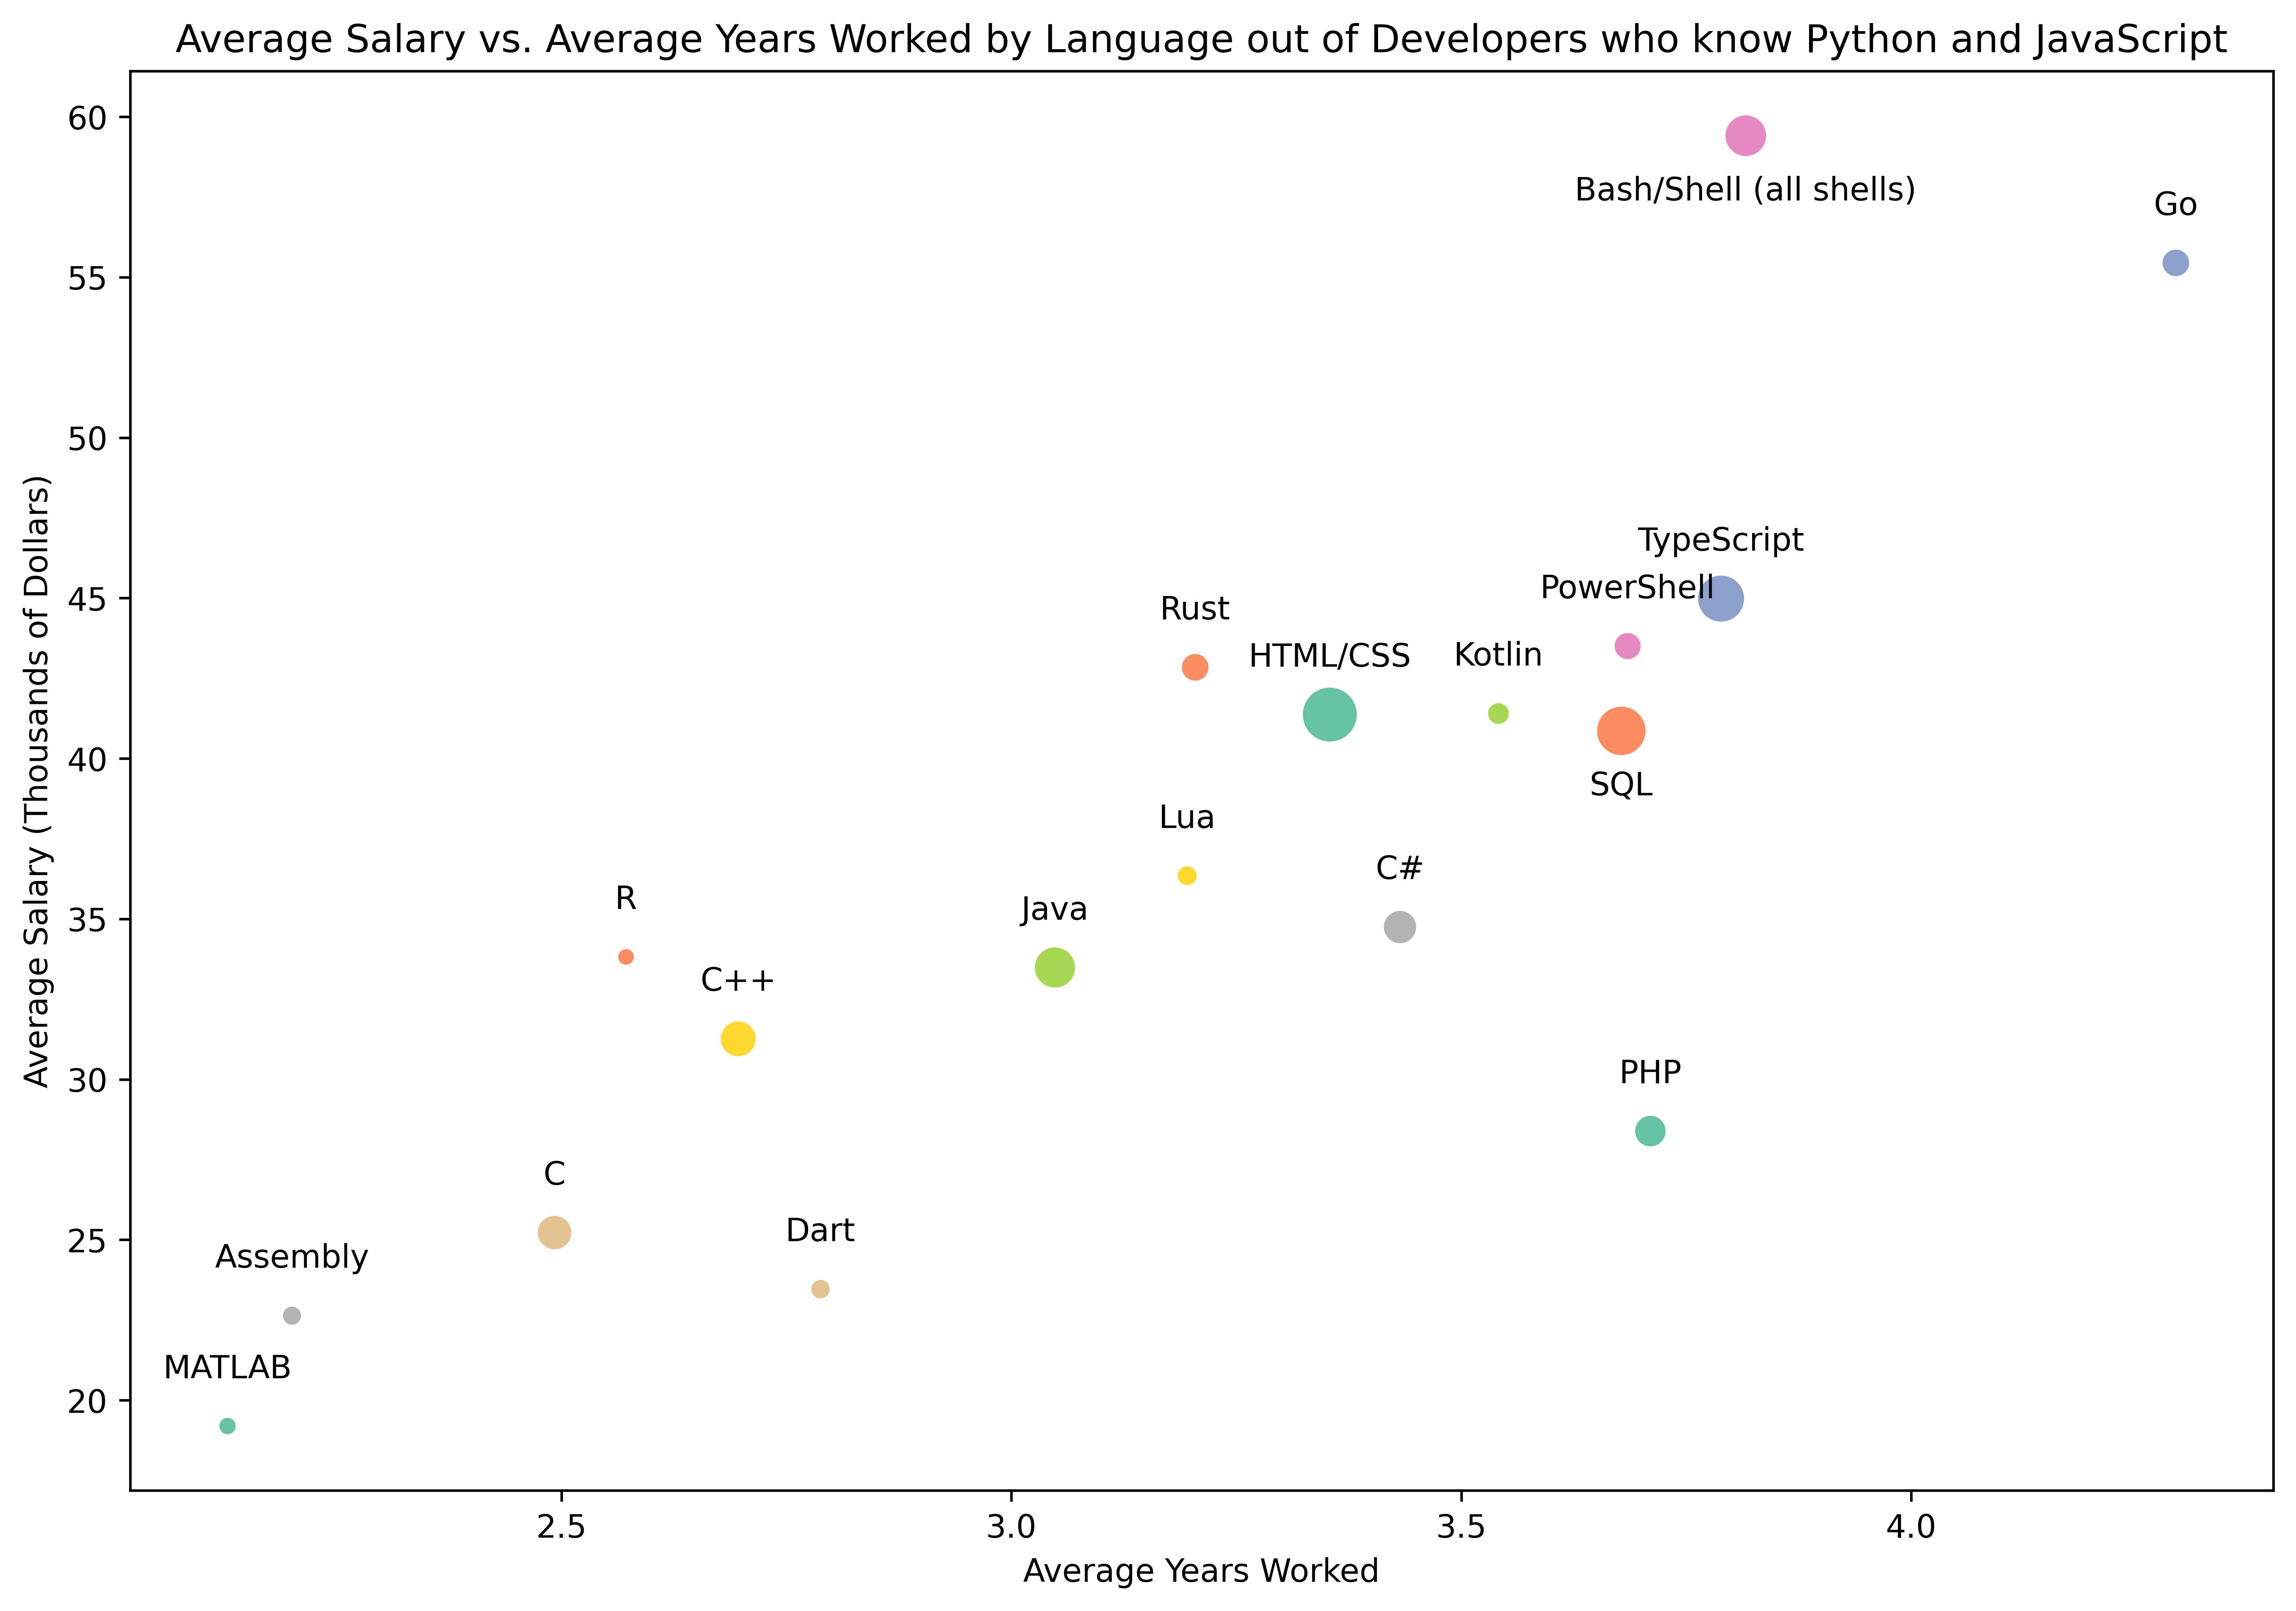
Task: Click the small MATLAB data point
Action: coord(227,1426)
